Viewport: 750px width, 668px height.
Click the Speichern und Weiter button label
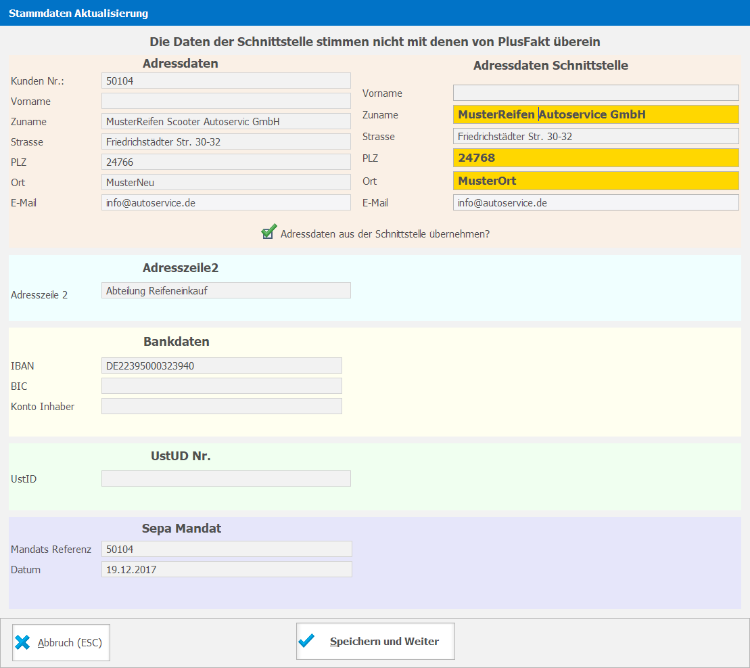tap(384, 641)
